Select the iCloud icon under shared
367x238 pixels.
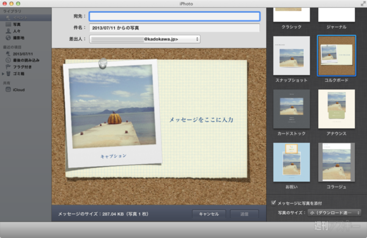(x=8, y=90)
